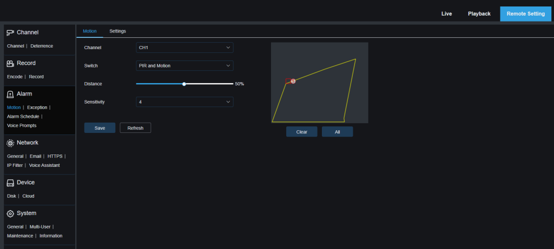
Task: Open the Playback view
Action: 479,14
